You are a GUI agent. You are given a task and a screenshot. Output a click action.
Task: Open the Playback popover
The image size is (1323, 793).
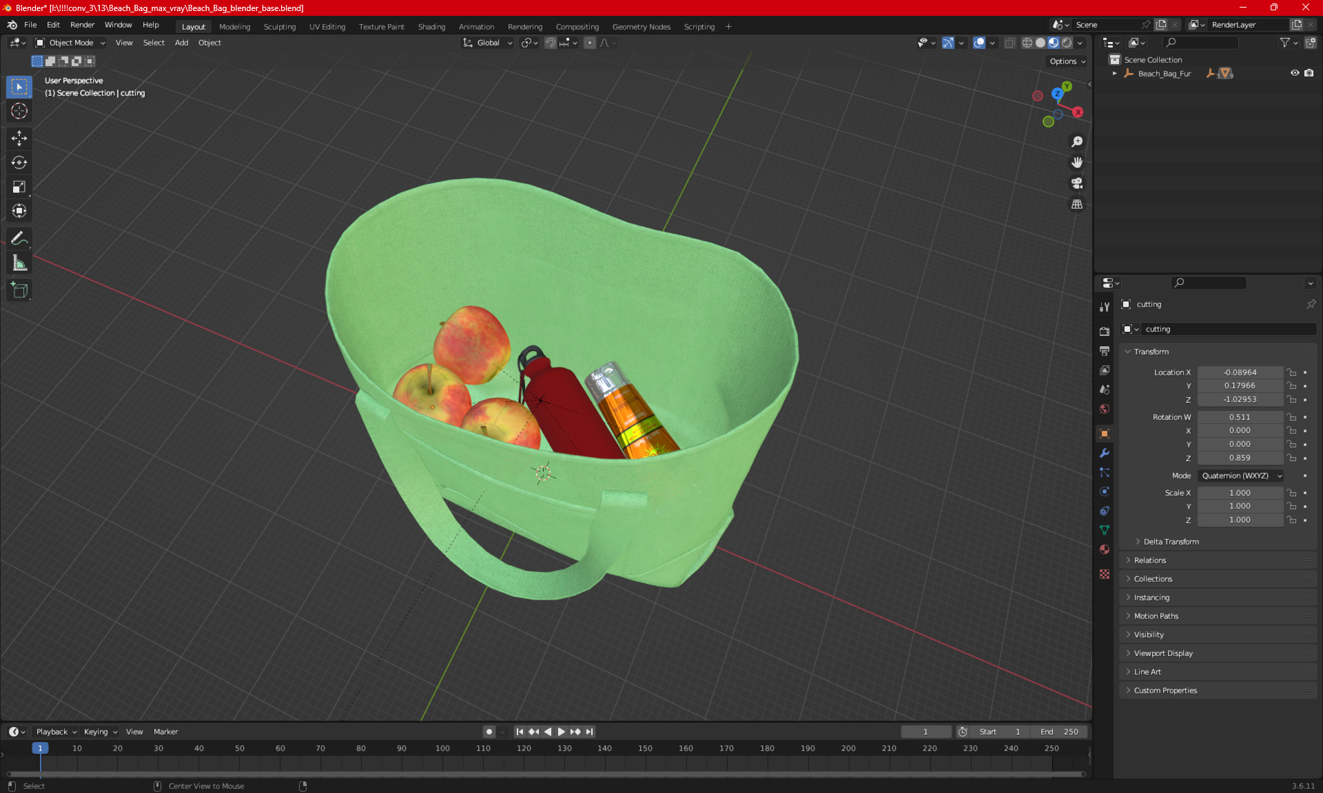[55, 732]
